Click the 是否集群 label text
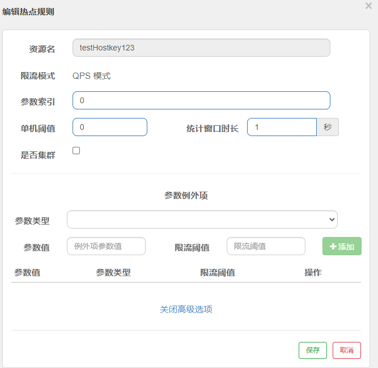Screen dimensions: 378x368 (38, 155)
